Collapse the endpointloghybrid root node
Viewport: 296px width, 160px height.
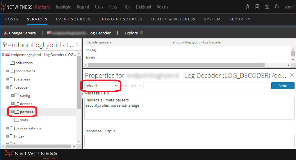coord(3,55)
